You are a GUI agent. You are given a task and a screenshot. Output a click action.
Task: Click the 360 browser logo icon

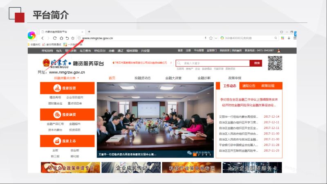[x=32, y=36]
